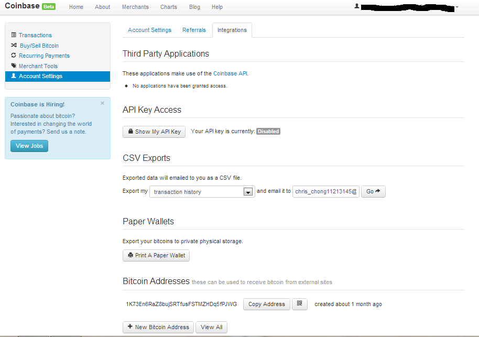The width and height of the screenshot is (479, 337).
Task: Click the 'created about 1 month ago' text
Action: 349,304
